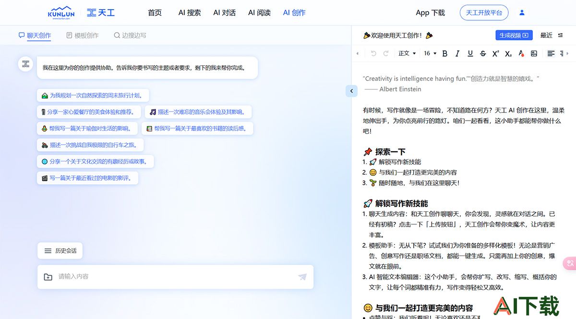Click the 探索一下 heading
The height and width of the screenshot is (319, 576).
tap(384, 152)
